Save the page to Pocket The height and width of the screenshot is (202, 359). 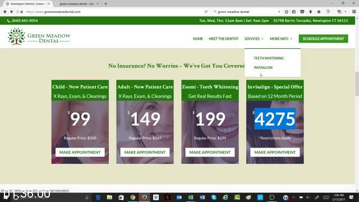(302, 12)
